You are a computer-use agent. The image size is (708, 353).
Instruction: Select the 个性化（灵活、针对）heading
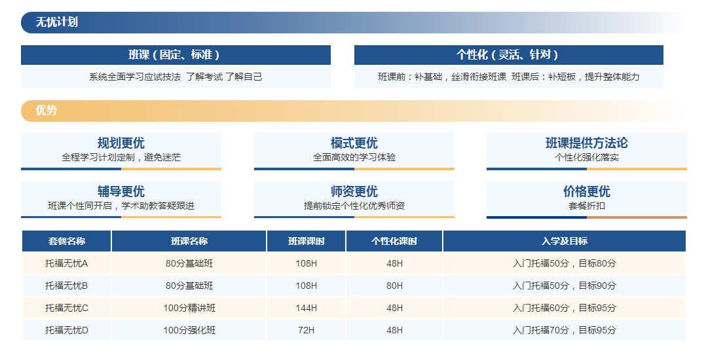point(508,55)
